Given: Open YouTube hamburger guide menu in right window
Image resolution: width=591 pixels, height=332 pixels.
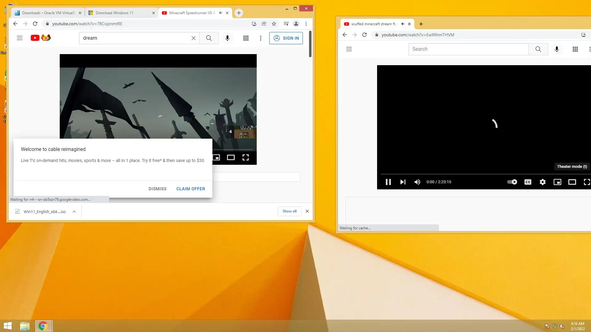Looking at the screenshot, I should (349, 49).
